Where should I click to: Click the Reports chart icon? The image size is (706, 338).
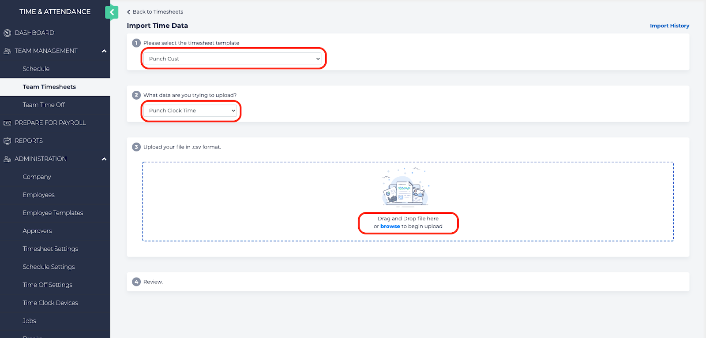[7, 141]
